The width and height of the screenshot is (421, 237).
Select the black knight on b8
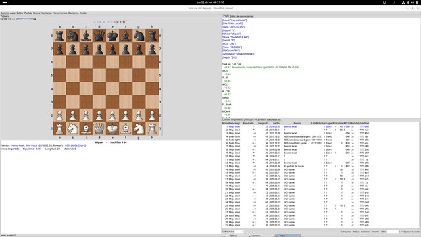click(x=73, y=36)
